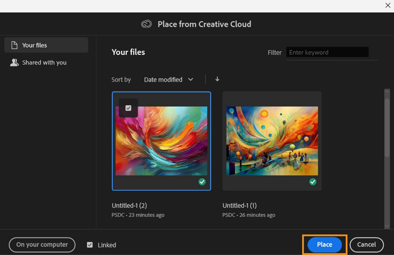Click the Creative Cloud logo icon
Image resolution: width=394 pixels, height=255 pixels.
click(x=146, y=24)
